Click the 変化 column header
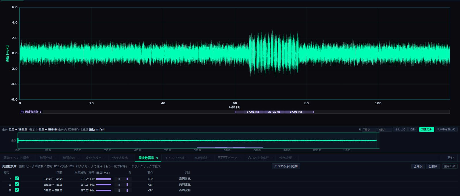This screenshot has height=196, width=460. tap(150, 173)
